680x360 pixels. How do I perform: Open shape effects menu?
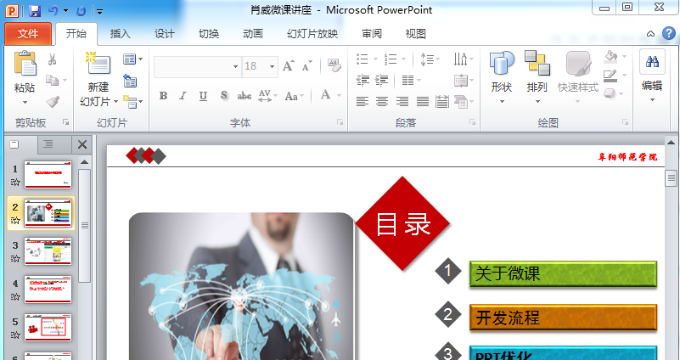click(615, 93)
